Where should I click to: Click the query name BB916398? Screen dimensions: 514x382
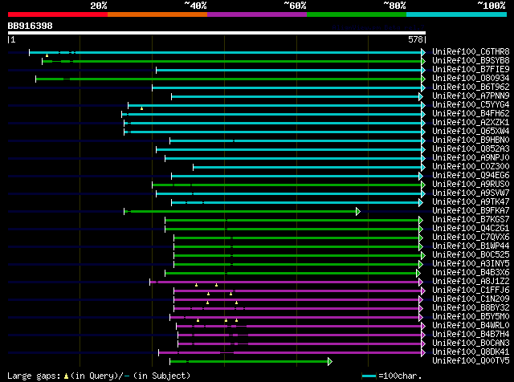point(31,26)
